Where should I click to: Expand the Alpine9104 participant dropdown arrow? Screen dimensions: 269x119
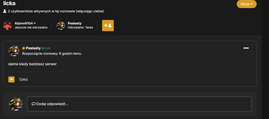point(35,23)
